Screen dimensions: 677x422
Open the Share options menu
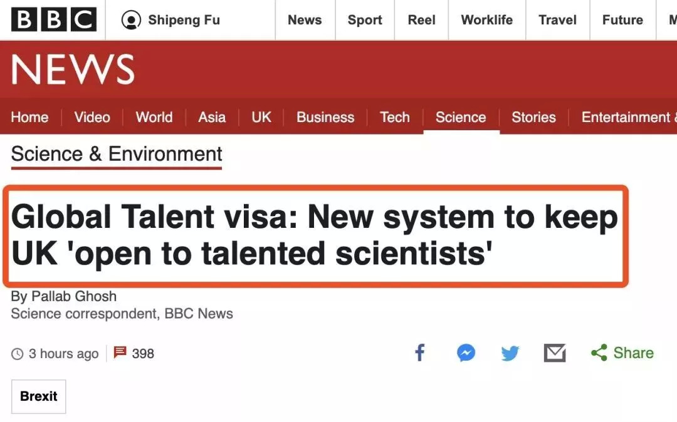(x=622, y=353)
